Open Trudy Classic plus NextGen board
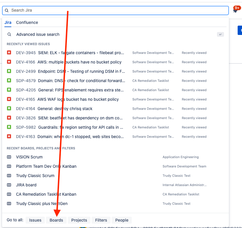The image size is (242, 228). 115,204
